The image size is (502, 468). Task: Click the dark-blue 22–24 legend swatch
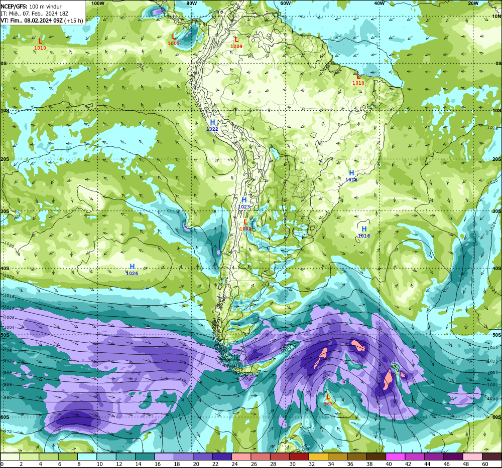222,457
